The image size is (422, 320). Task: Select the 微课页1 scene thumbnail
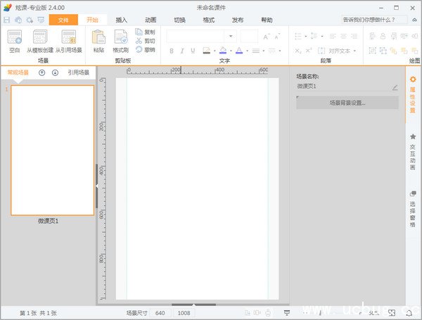coord(52,150)
